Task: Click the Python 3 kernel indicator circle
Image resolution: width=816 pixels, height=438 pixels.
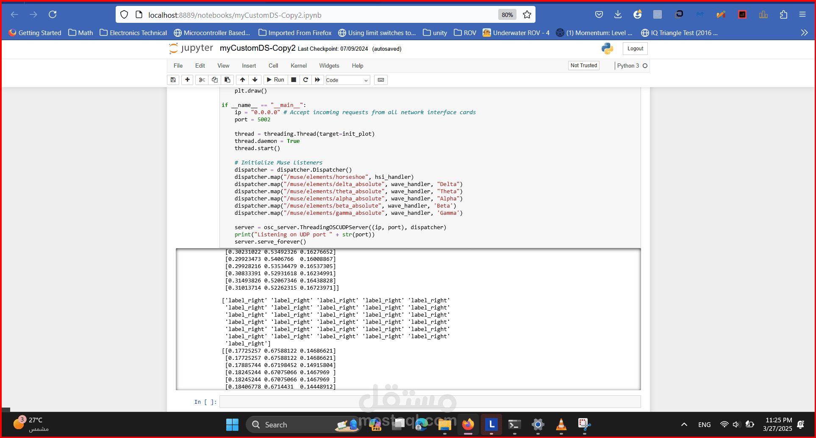Action: tap(645, 66)
